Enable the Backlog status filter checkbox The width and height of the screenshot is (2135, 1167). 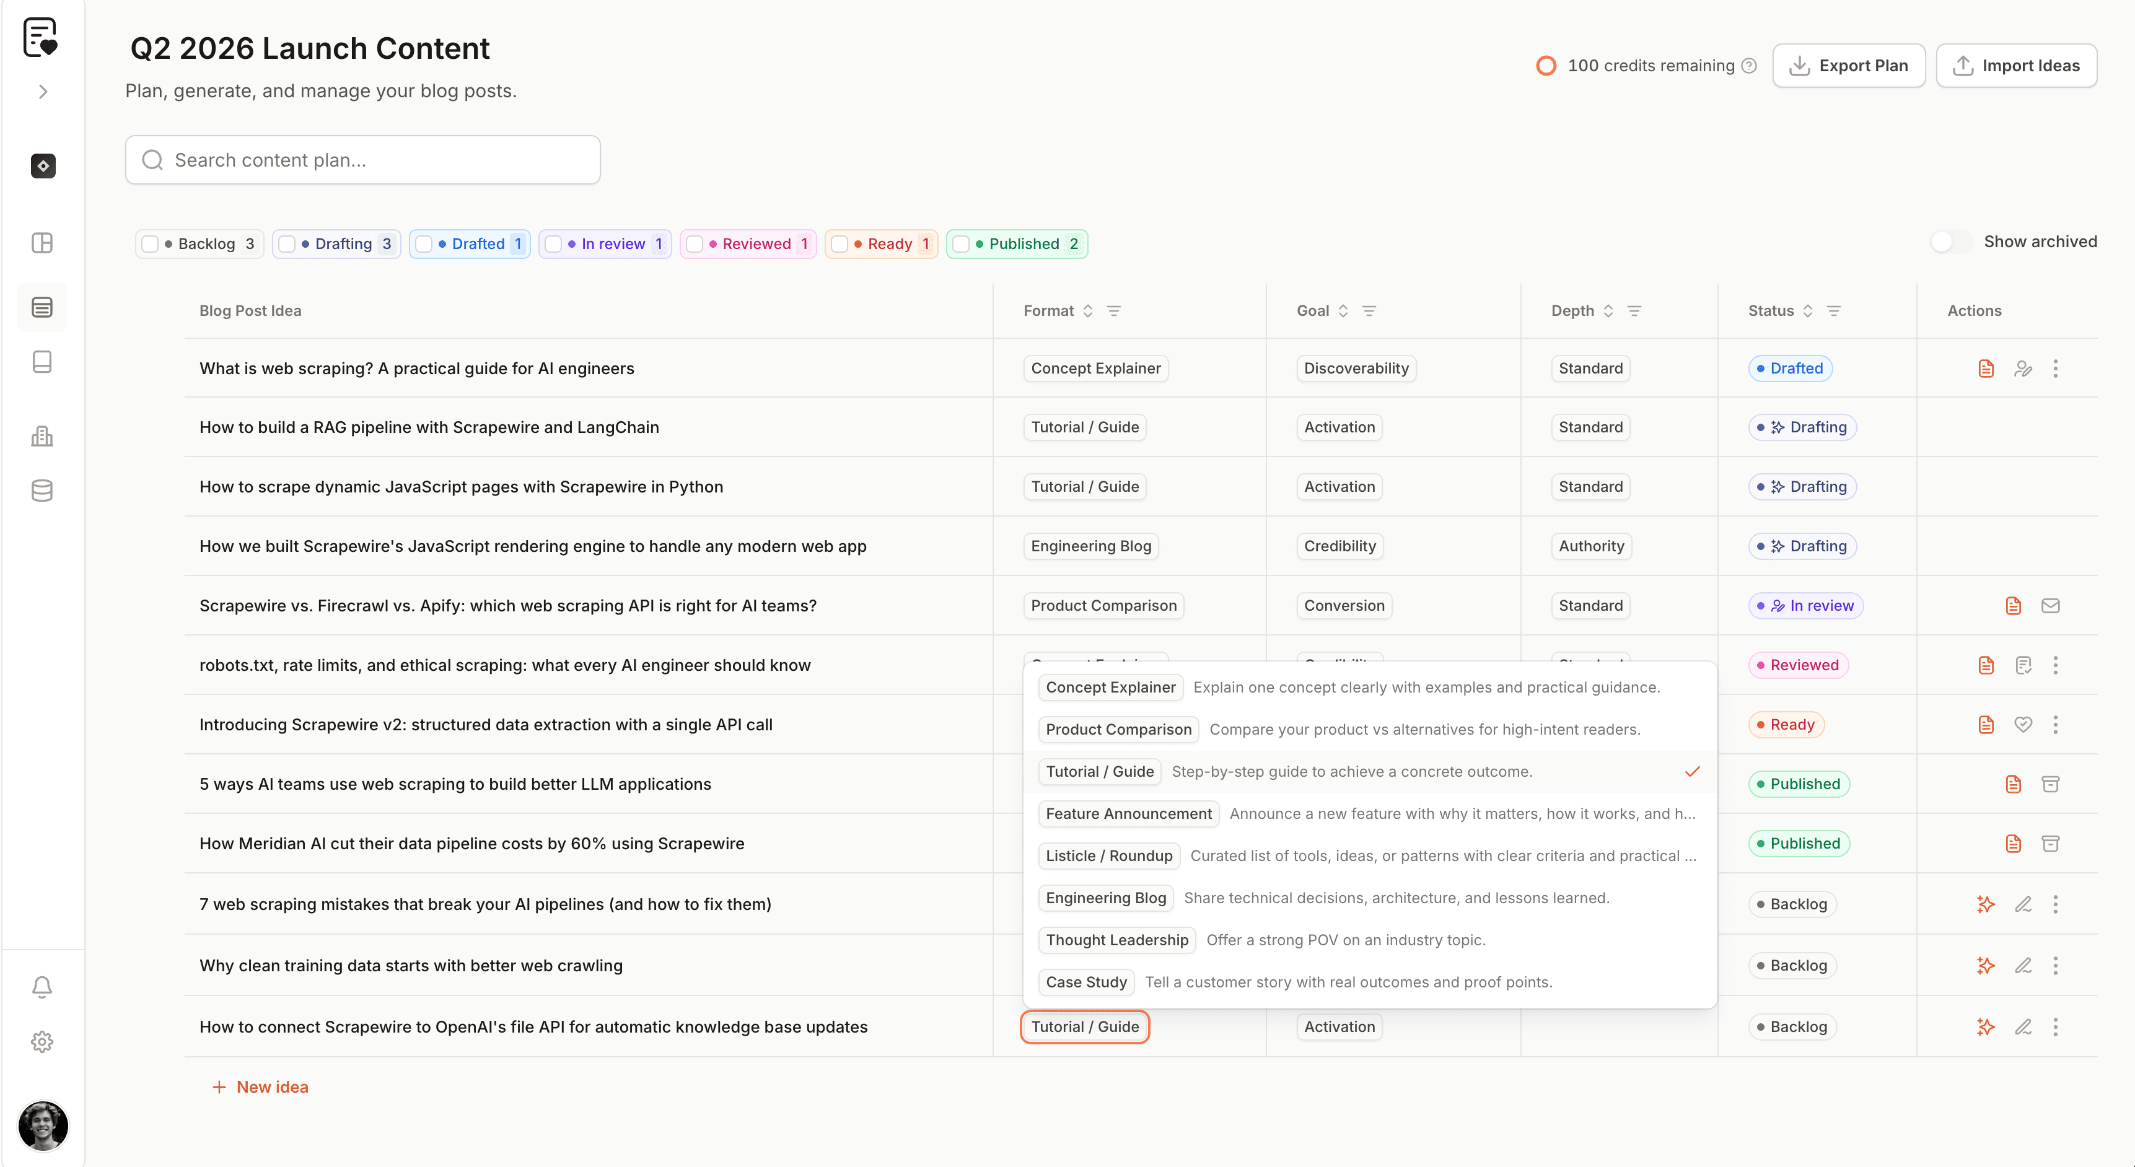150,243
